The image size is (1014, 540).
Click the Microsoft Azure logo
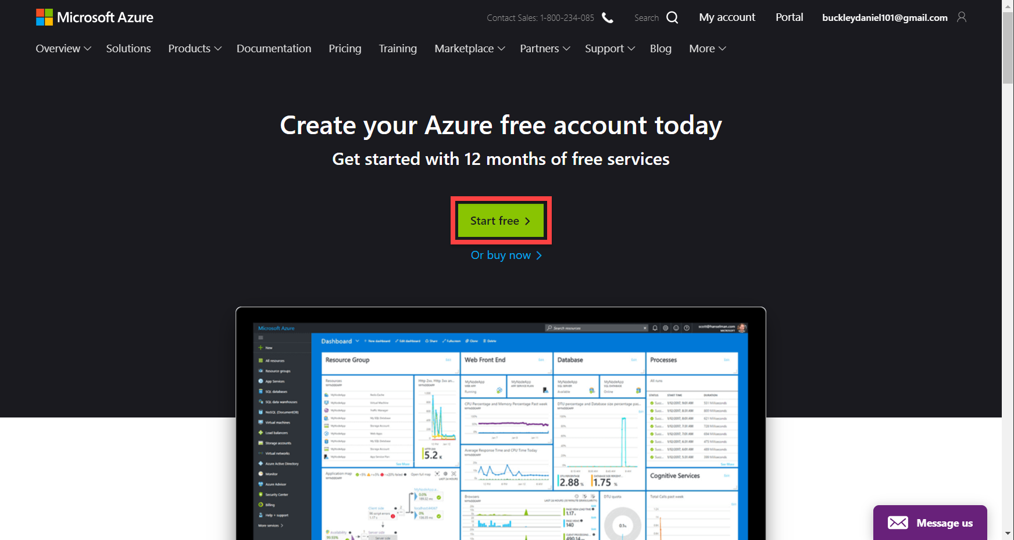94,17
